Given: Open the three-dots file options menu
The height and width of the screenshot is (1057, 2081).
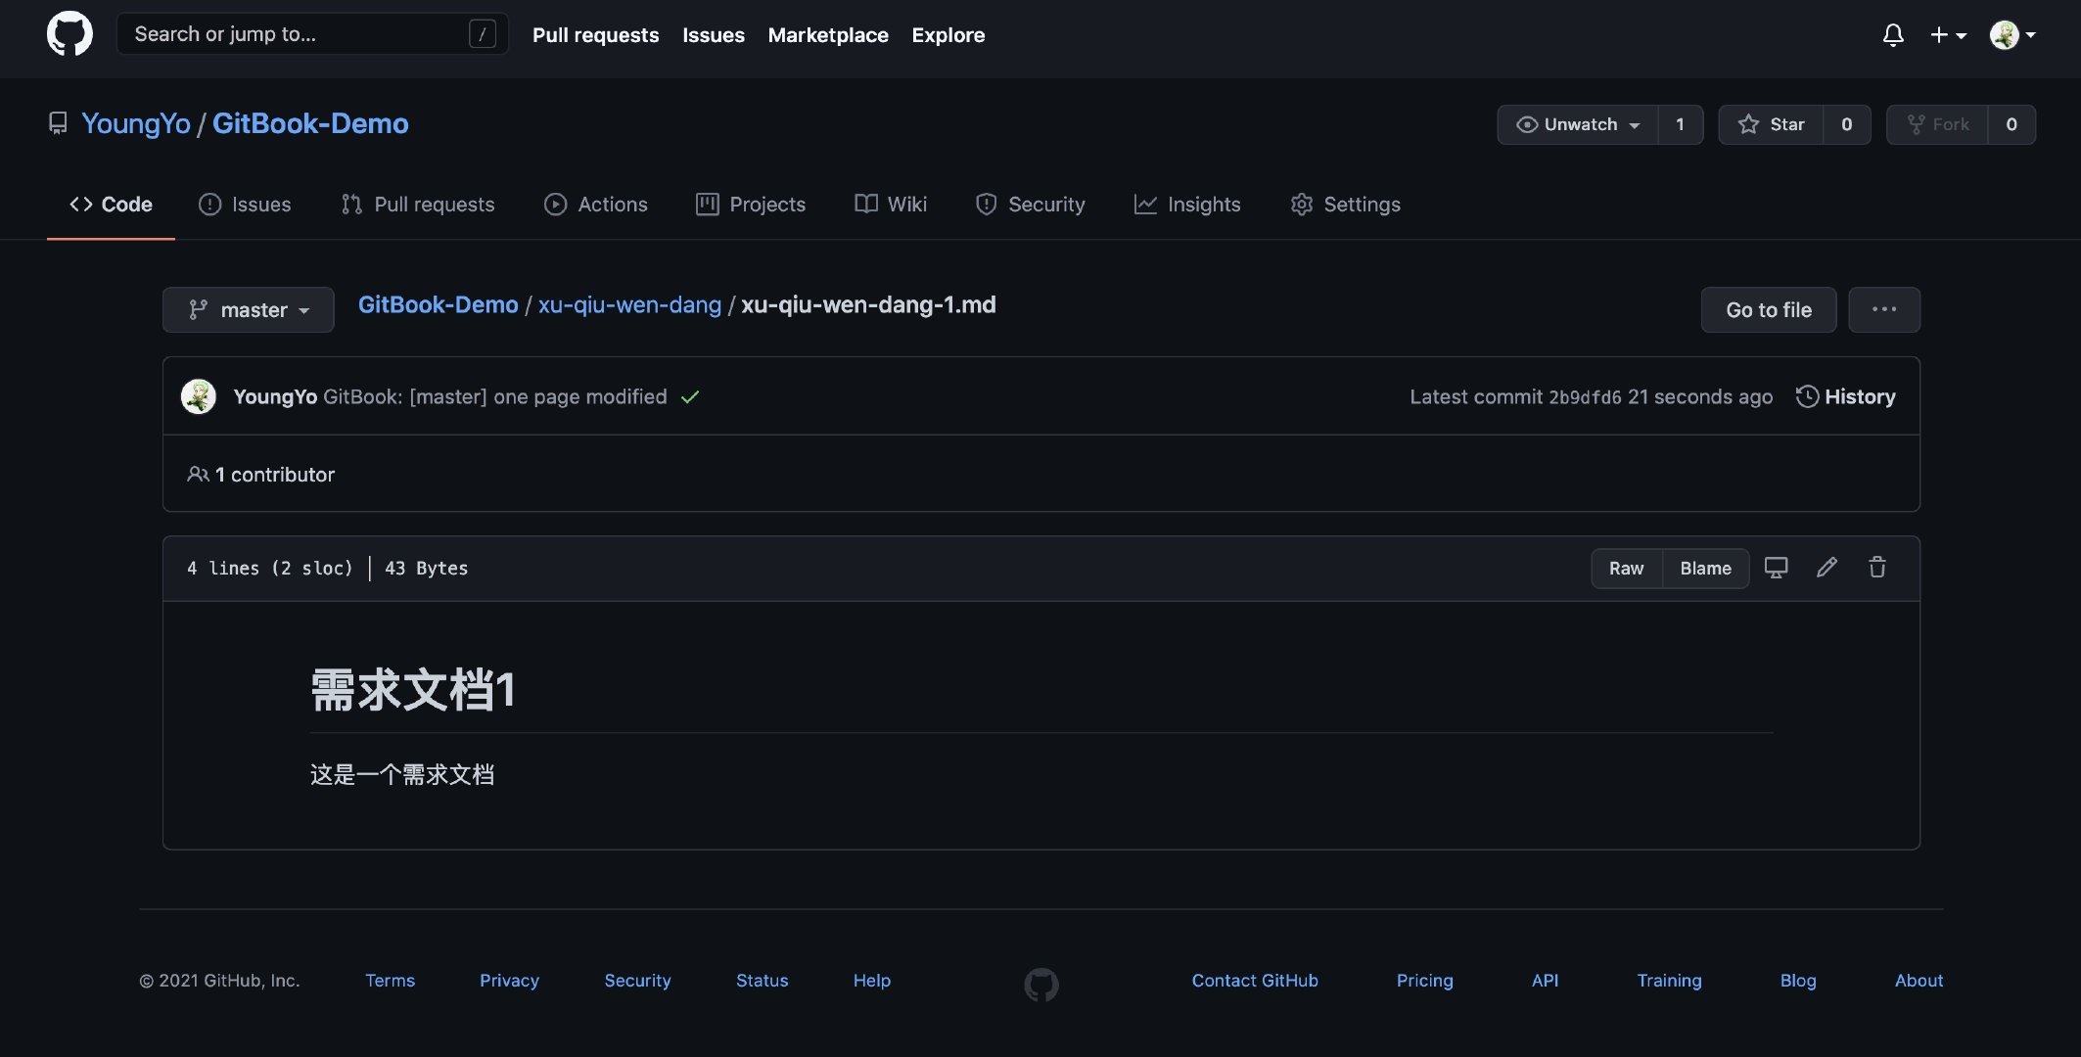Looking at the screenshot, I should pyautogui.click(x=1883, y=309).
